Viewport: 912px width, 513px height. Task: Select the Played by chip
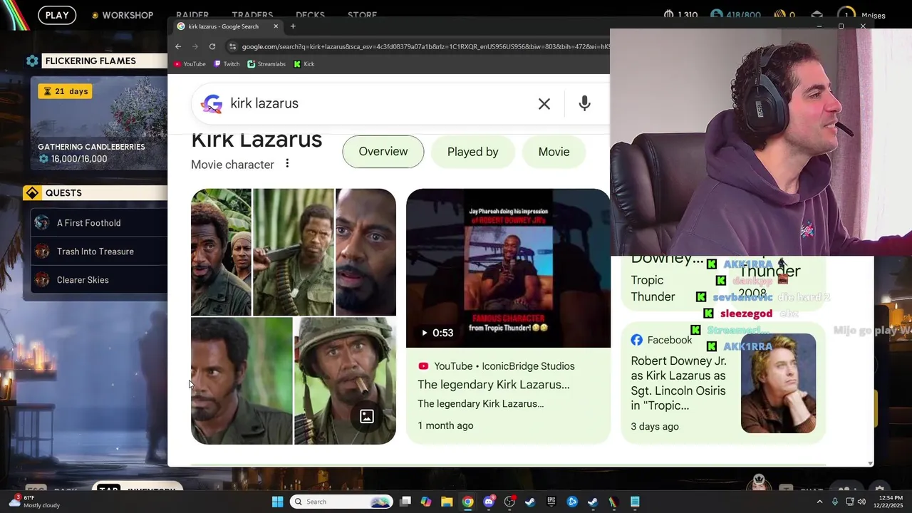coord(473,152)
